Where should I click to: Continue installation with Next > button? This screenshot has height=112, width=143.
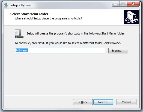click(x=103, y=102)
